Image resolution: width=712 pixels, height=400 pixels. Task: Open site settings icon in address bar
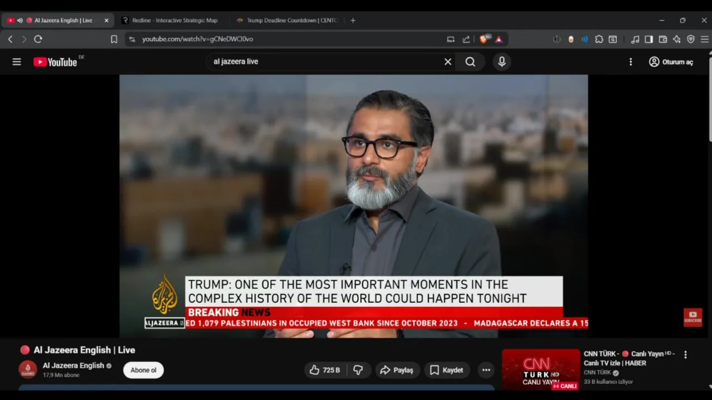point(132,39)
